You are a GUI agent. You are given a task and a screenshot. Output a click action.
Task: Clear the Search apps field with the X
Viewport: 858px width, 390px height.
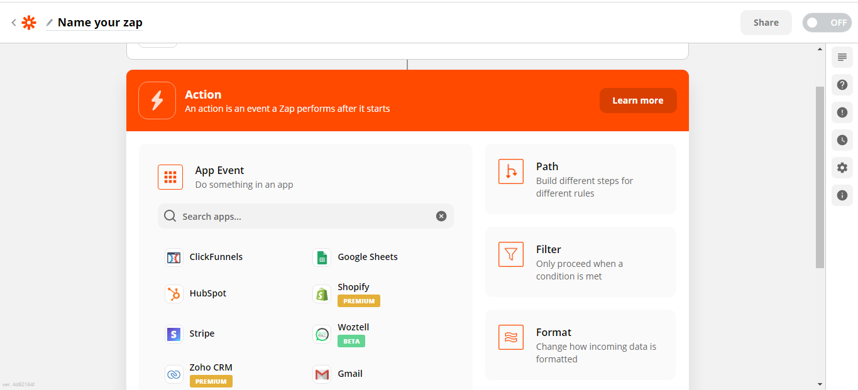[441, 216]
